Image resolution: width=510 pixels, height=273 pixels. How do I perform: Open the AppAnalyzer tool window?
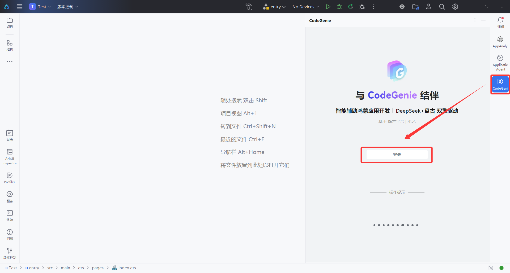500,42
